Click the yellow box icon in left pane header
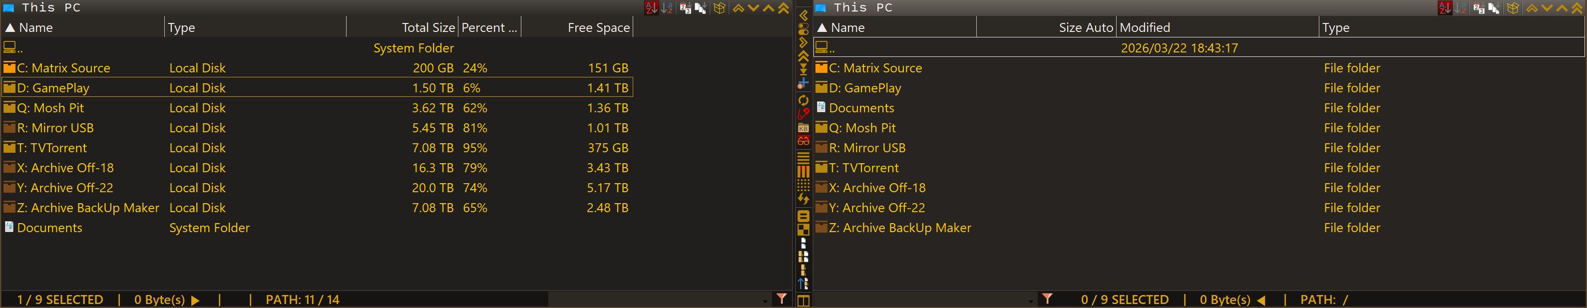The height and width of the screenshot is (308, 1587). pos(719,8)
